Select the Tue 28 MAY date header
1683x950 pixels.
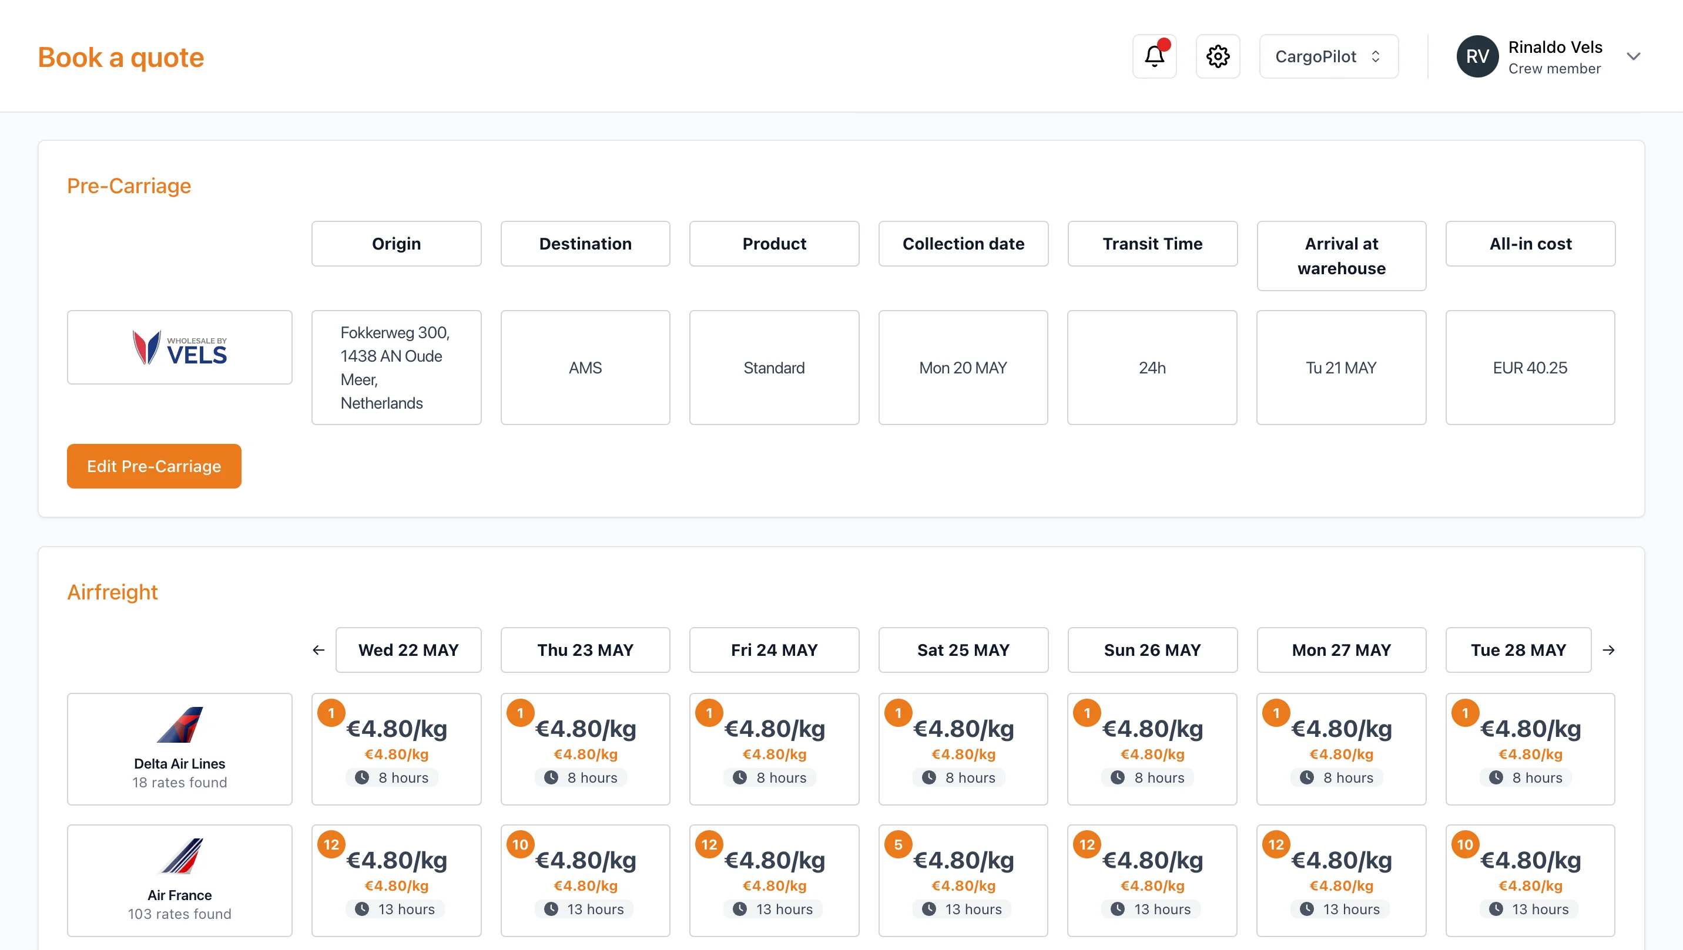[1518, 649]
